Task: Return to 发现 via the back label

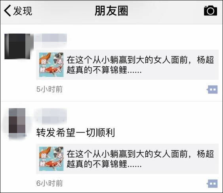Action: coord(23,11)
